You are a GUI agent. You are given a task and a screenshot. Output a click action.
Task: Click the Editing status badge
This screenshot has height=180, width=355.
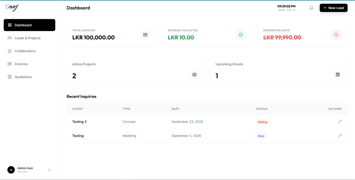point(262,122)
